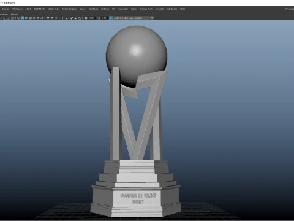294x221 pixels.
Task: Open the Bonus Tools menu
Action: (146, 9)
